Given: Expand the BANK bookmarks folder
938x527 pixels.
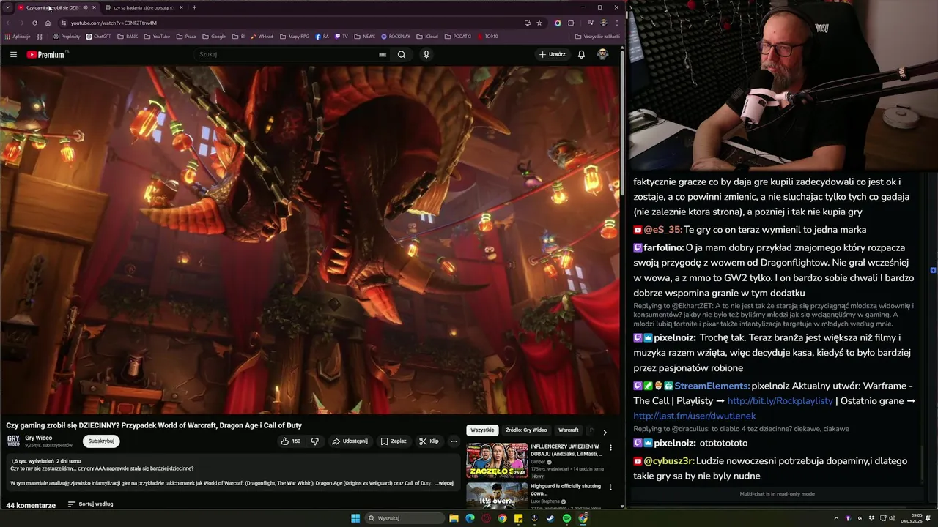Looking at the screenshot, I should 128,37.
